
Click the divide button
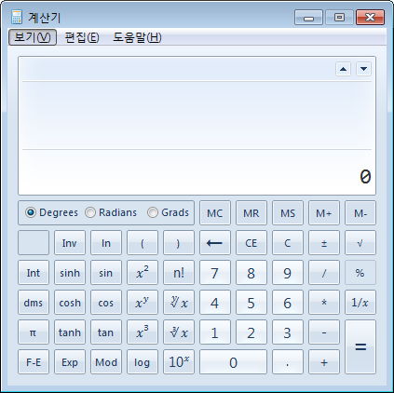(324, 273)
